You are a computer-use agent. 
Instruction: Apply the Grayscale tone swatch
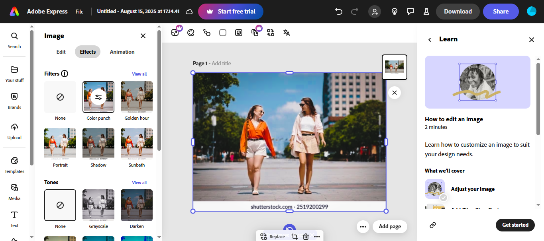[x=98, y=205]
